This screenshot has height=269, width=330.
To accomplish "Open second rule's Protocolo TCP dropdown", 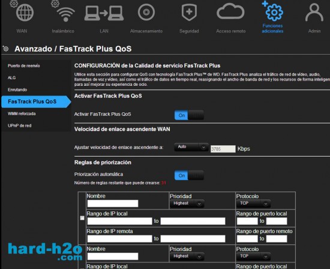I will (x=253, y=256).
